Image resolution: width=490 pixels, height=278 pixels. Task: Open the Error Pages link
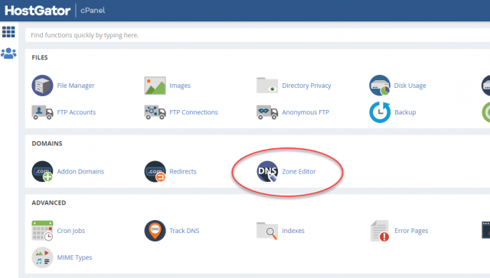(x=411, y=231)
